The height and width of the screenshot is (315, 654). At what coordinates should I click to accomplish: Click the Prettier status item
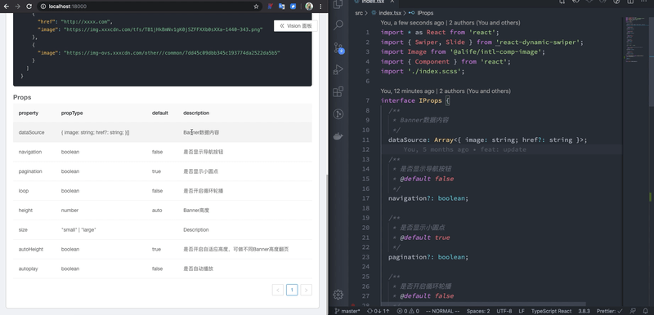click(x=609, y=311)
